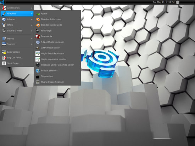Viewport: 195px width, 146px height.
Task: Click the Shut Down icon
Action: [x=4, y=63]
